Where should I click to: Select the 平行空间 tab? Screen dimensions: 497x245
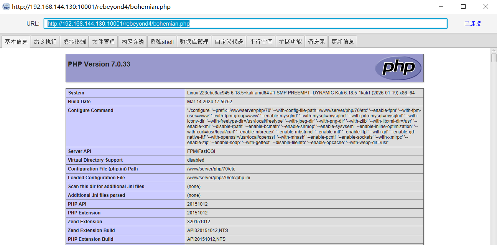pos(261,42)
